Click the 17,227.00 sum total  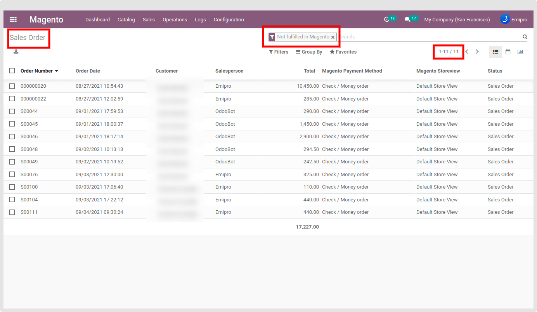point(307,227)
